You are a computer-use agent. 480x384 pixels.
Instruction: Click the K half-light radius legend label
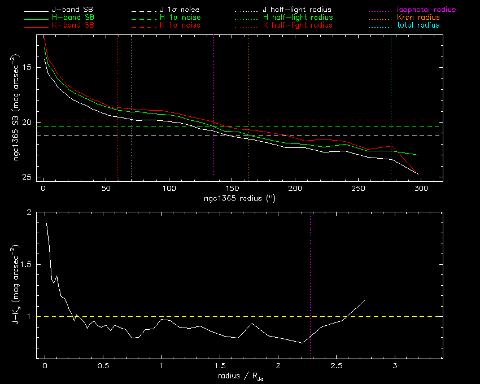pos(298,26)
